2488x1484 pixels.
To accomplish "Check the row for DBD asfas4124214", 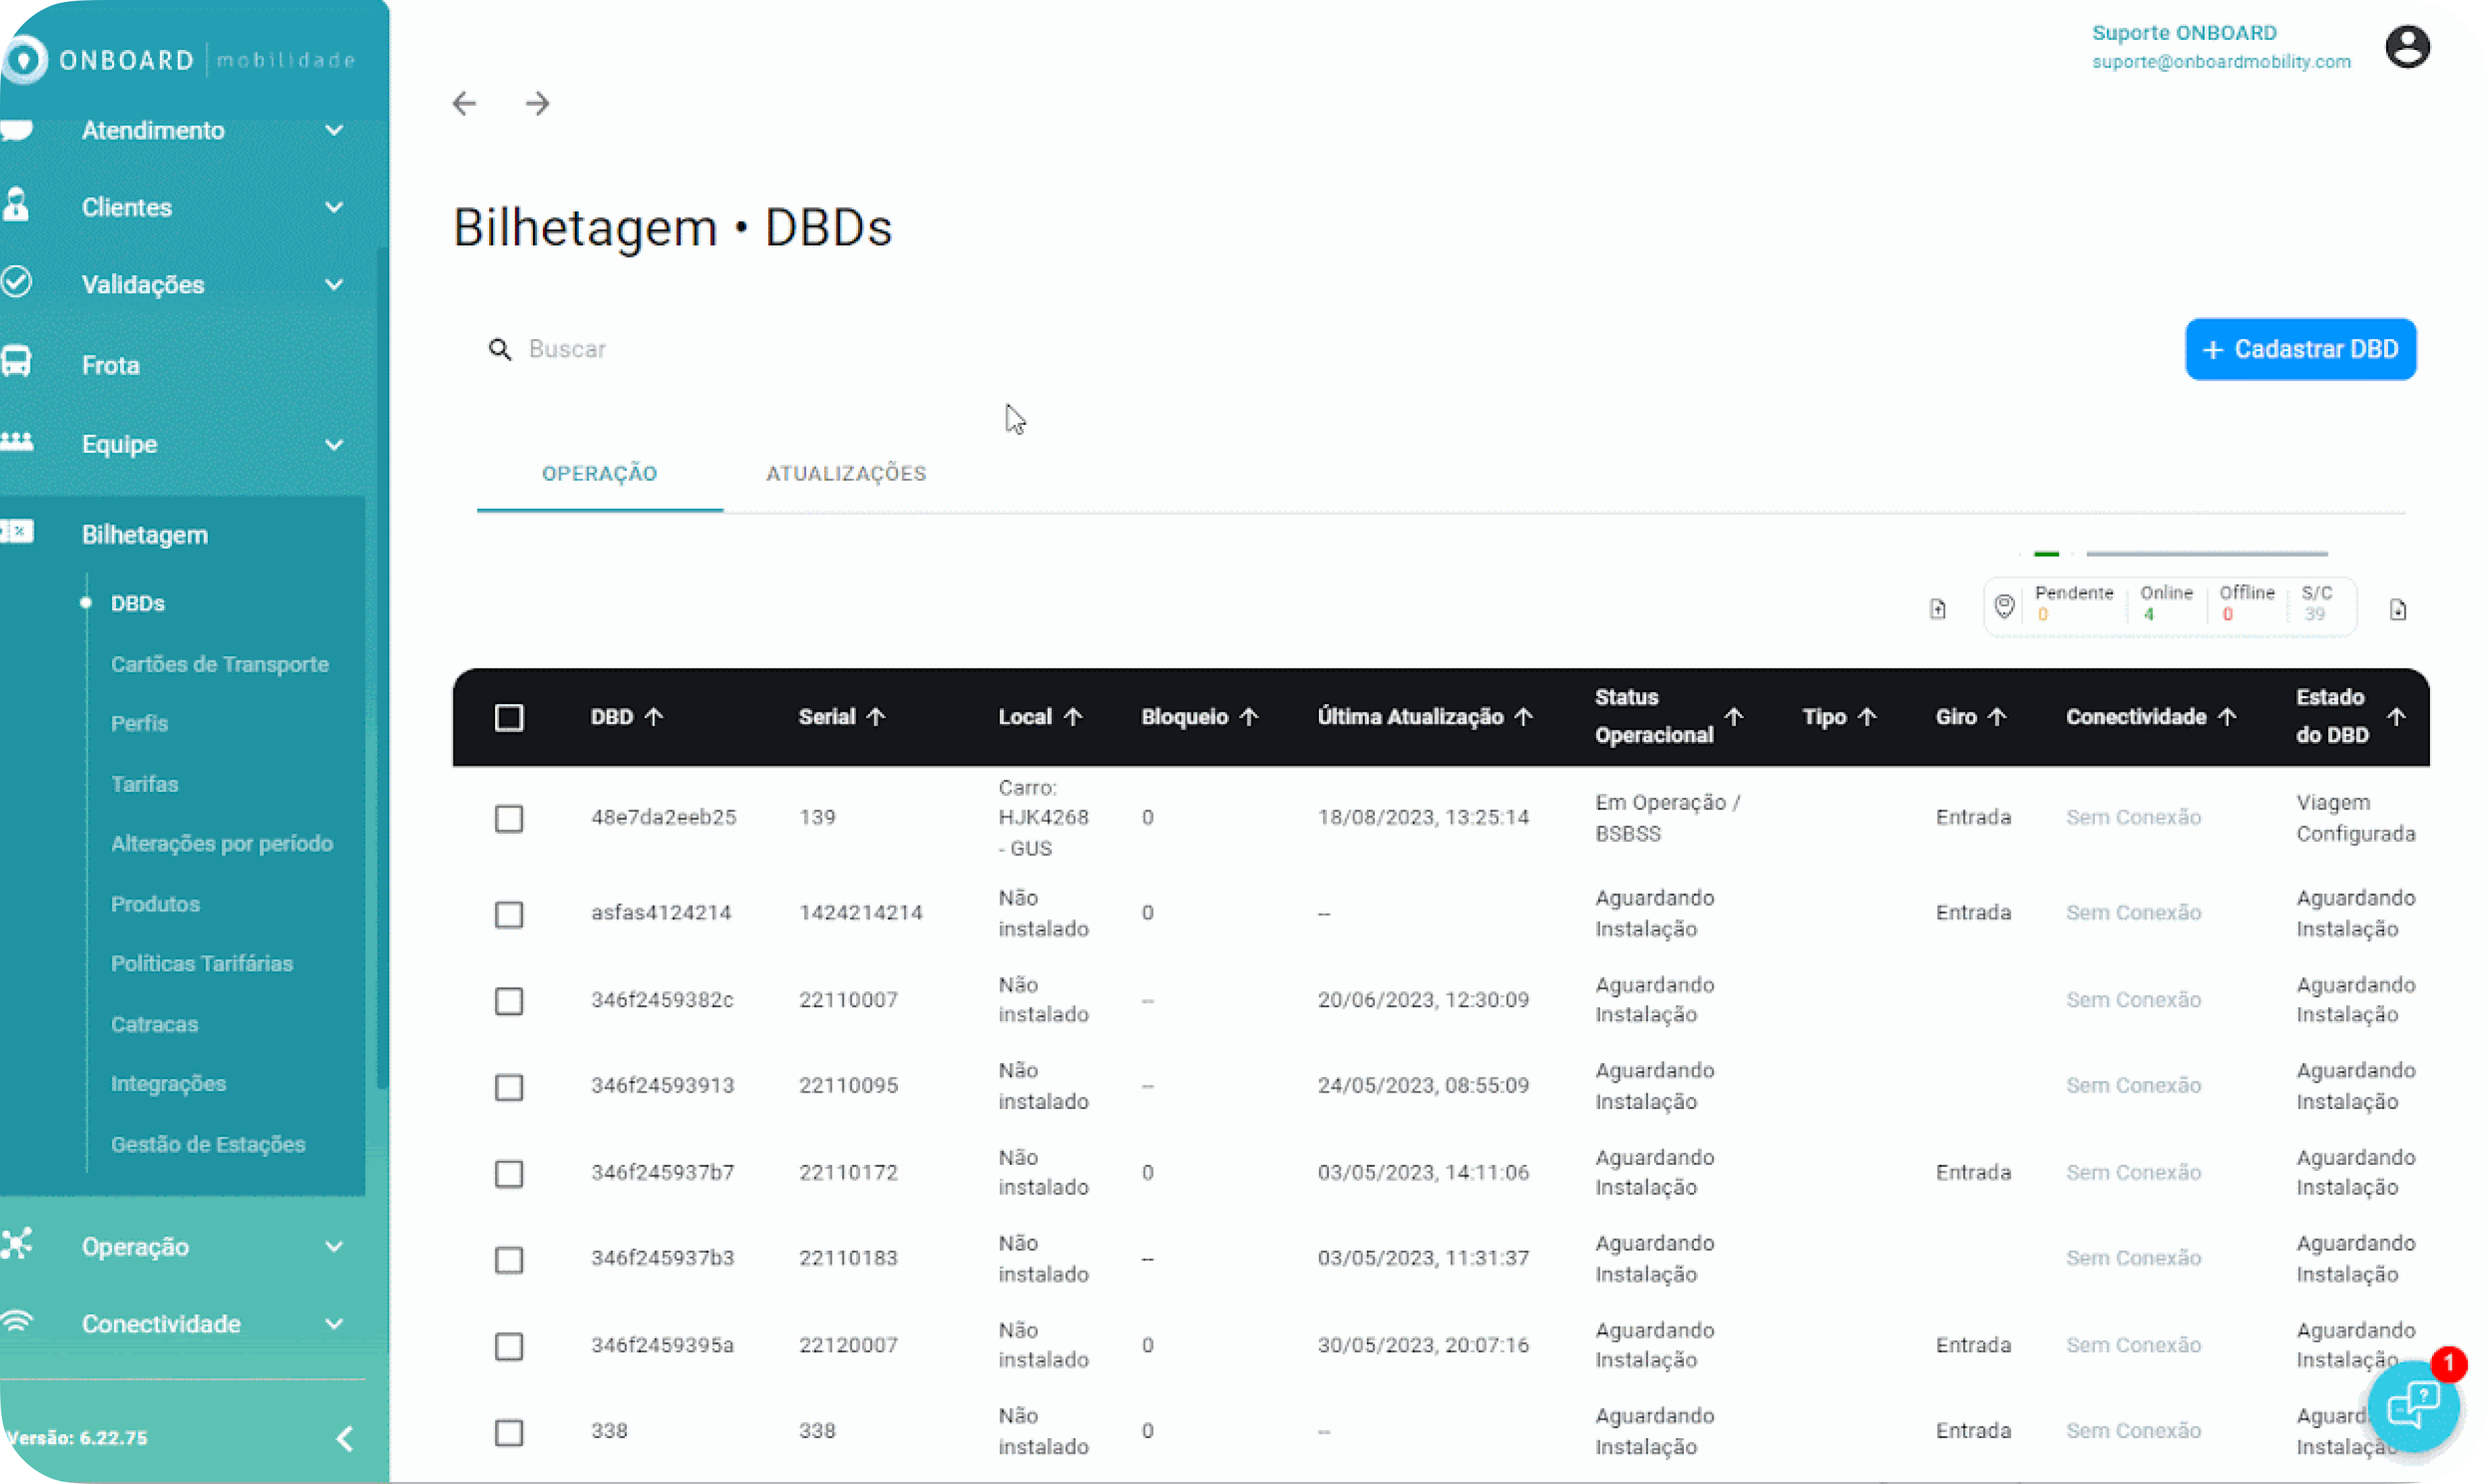I will tap(509, 914).
